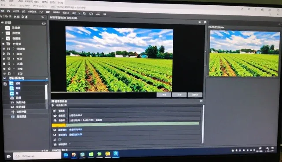Click the rightmost grey button under the main preview
This screenshot has height=162, width=282.
coord(195,95)
